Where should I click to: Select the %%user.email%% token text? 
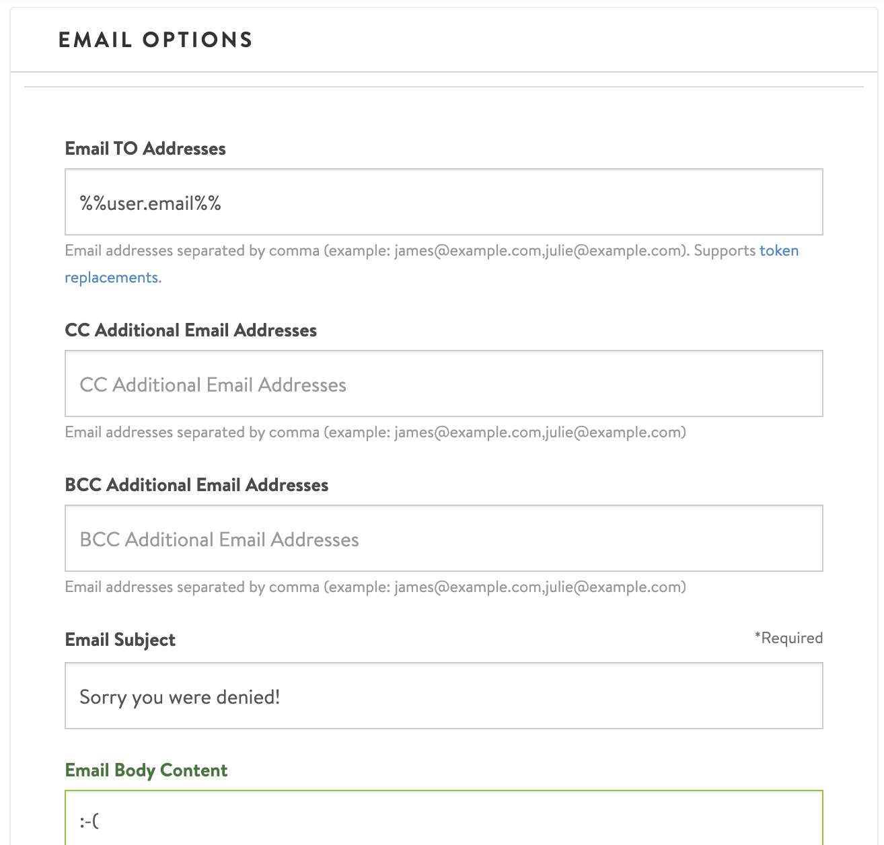(x=151, y=202)
